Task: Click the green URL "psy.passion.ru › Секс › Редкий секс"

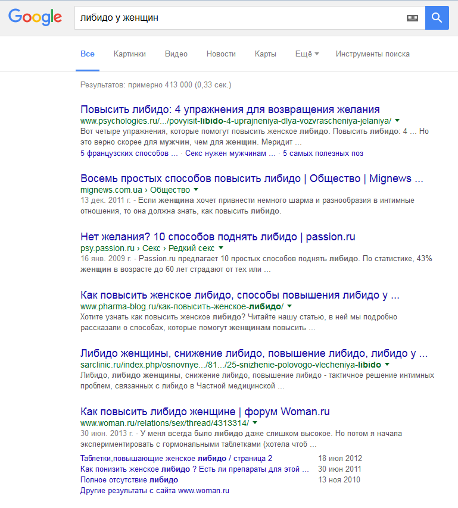Action: (148, 248)
